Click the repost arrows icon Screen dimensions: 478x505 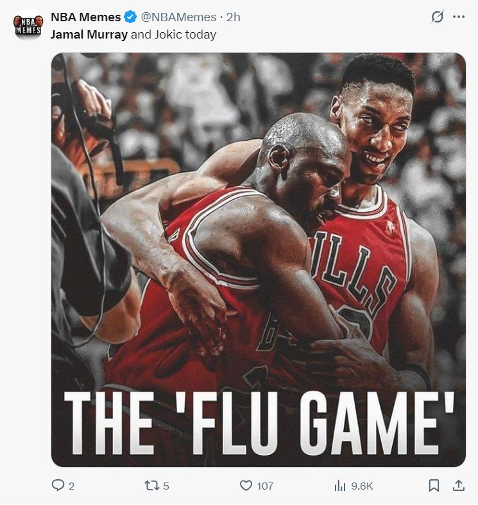click(151, 485)
